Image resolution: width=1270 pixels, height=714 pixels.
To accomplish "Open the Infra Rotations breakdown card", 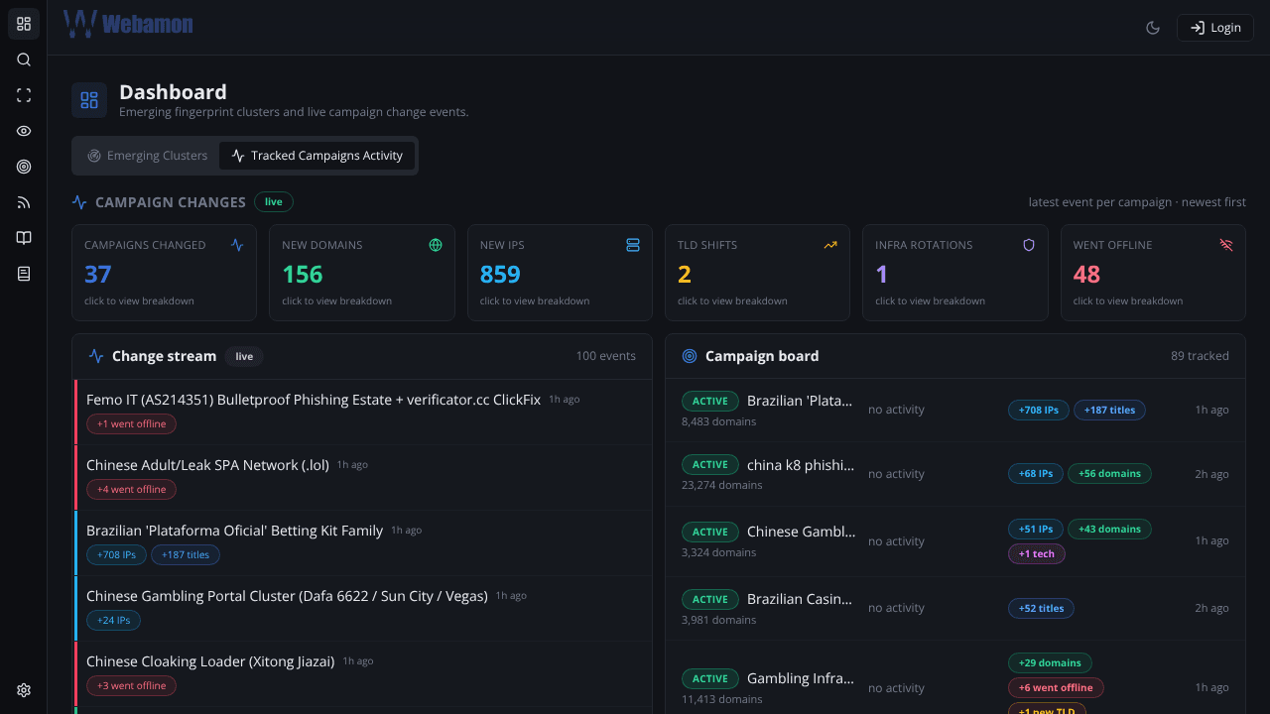I will tap(955, 273).
